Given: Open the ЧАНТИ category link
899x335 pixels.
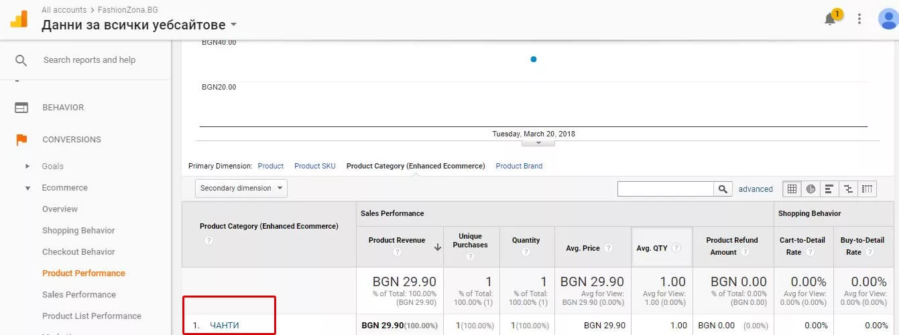Looking at the screenshot, I should (225, 326).
